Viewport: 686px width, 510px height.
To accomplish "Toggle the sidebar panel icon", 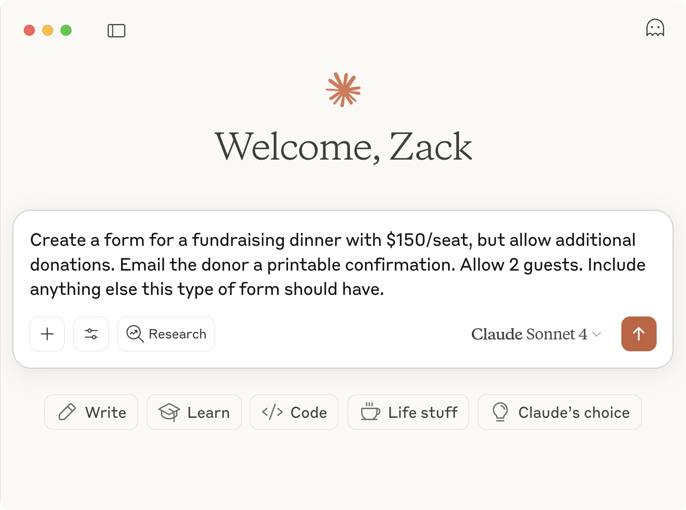I will pos(116,31).
